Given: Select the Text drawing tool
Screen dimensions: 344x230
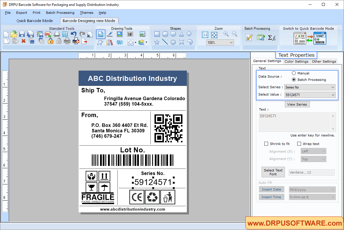Looking at the screenshot, I should tap(100, 34).
